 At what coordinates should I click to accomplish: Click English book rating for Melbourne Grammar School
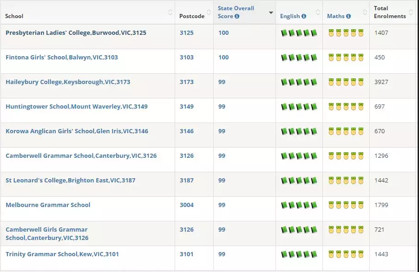click(299, 205)
